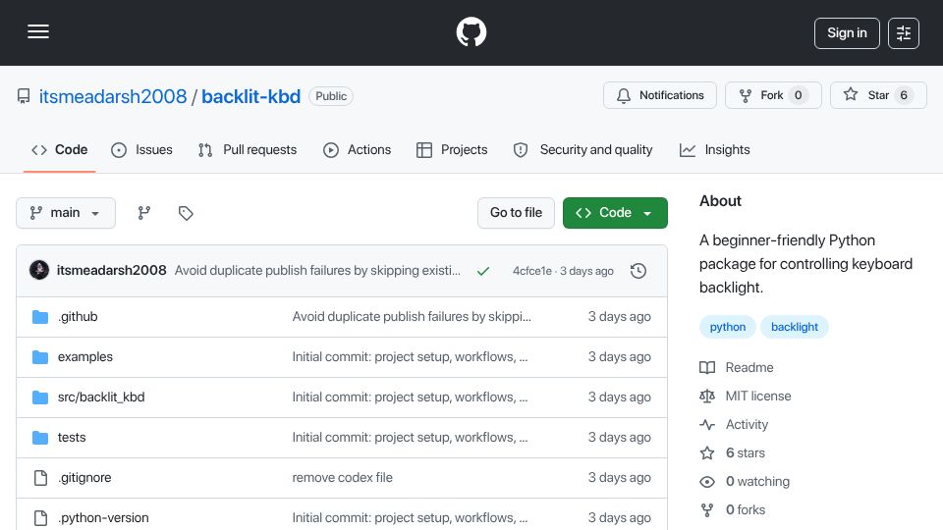Expand the main branch dropdown
This screenshot has width=943, height=530.
[x=66, y=213]
